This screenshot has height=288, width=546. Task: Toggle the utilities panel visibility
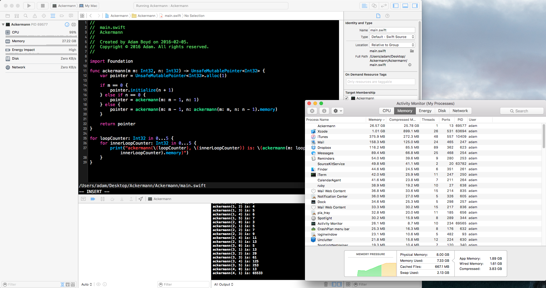coord(415,6)
